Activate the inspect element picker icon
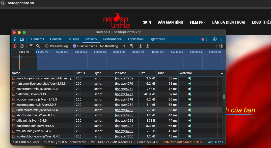 15,39
